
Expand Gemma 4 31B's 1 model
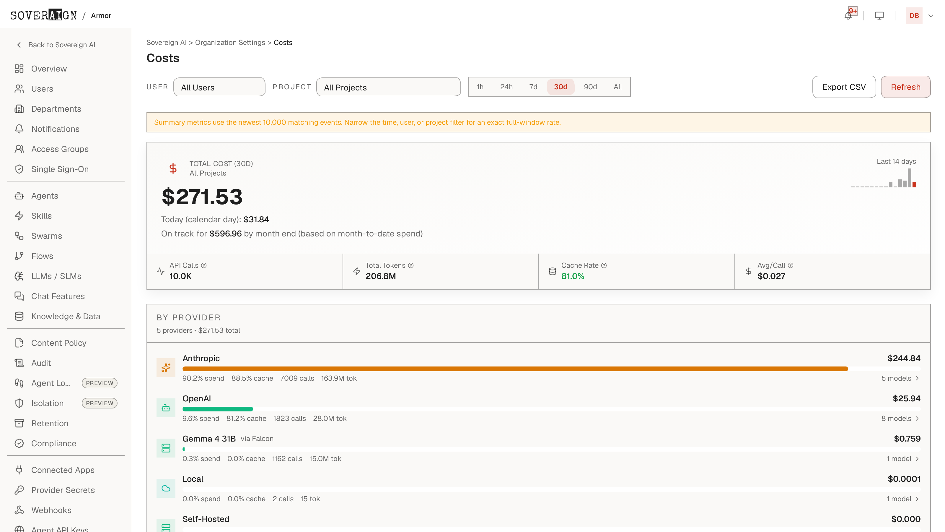(x=903, y=459)
